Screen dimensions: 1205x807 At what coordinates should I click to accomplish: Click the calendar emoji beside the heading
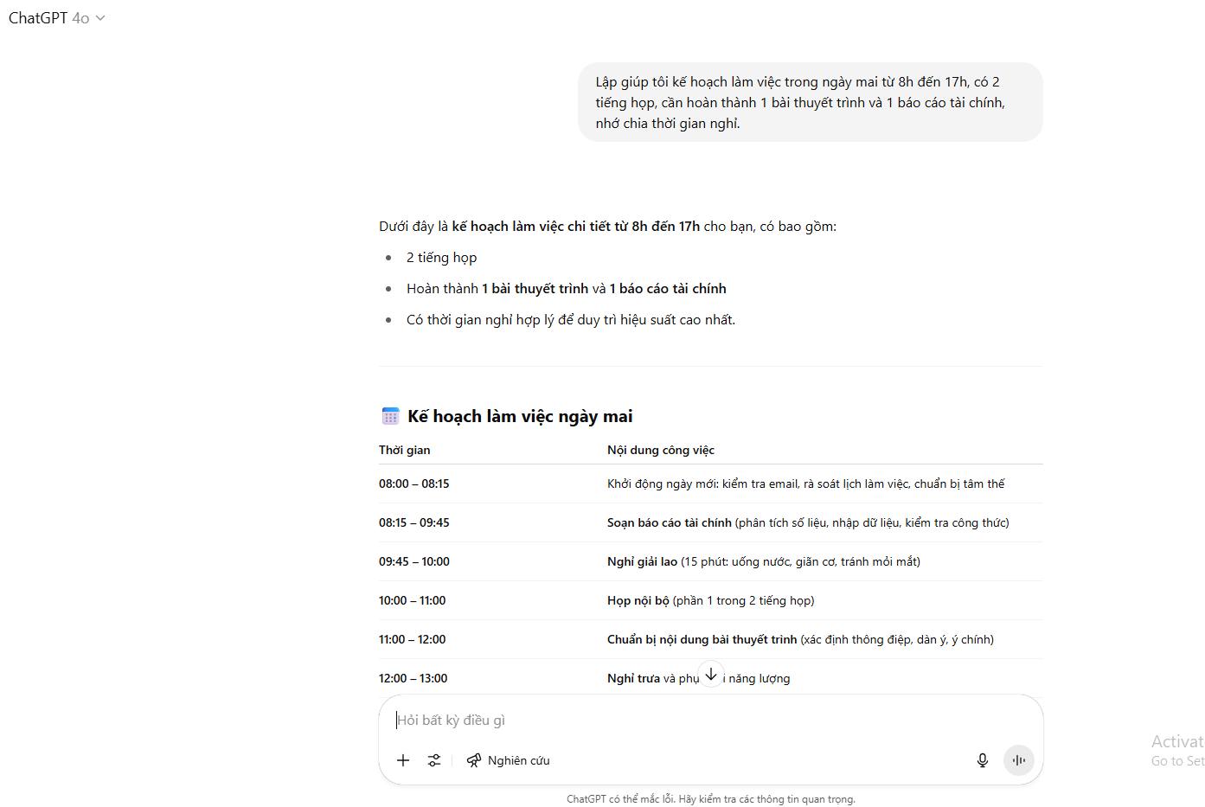pos(390,416)
